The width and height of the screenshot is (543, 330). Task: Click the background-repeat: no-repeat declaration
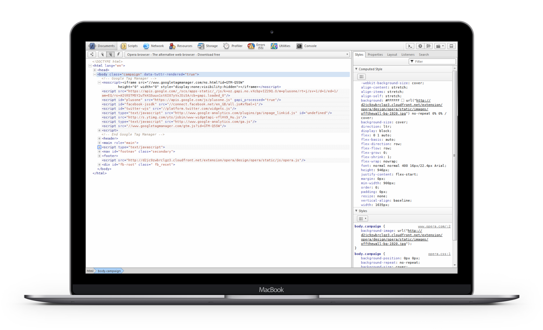390,263
